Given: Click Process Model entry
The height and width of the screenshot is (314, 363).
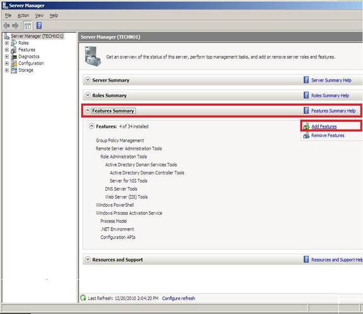Looking at the screenshot, I should 113,221.
